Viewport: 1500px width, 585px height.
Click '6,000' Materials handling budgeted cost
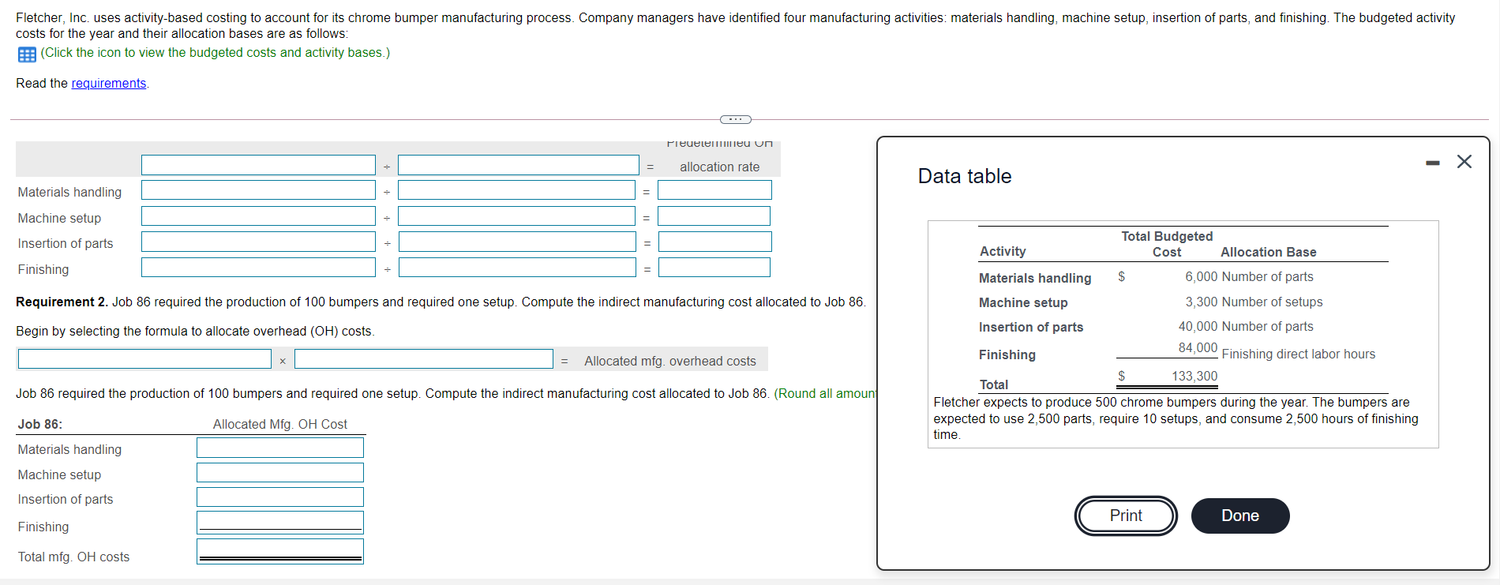(1202, 276)
